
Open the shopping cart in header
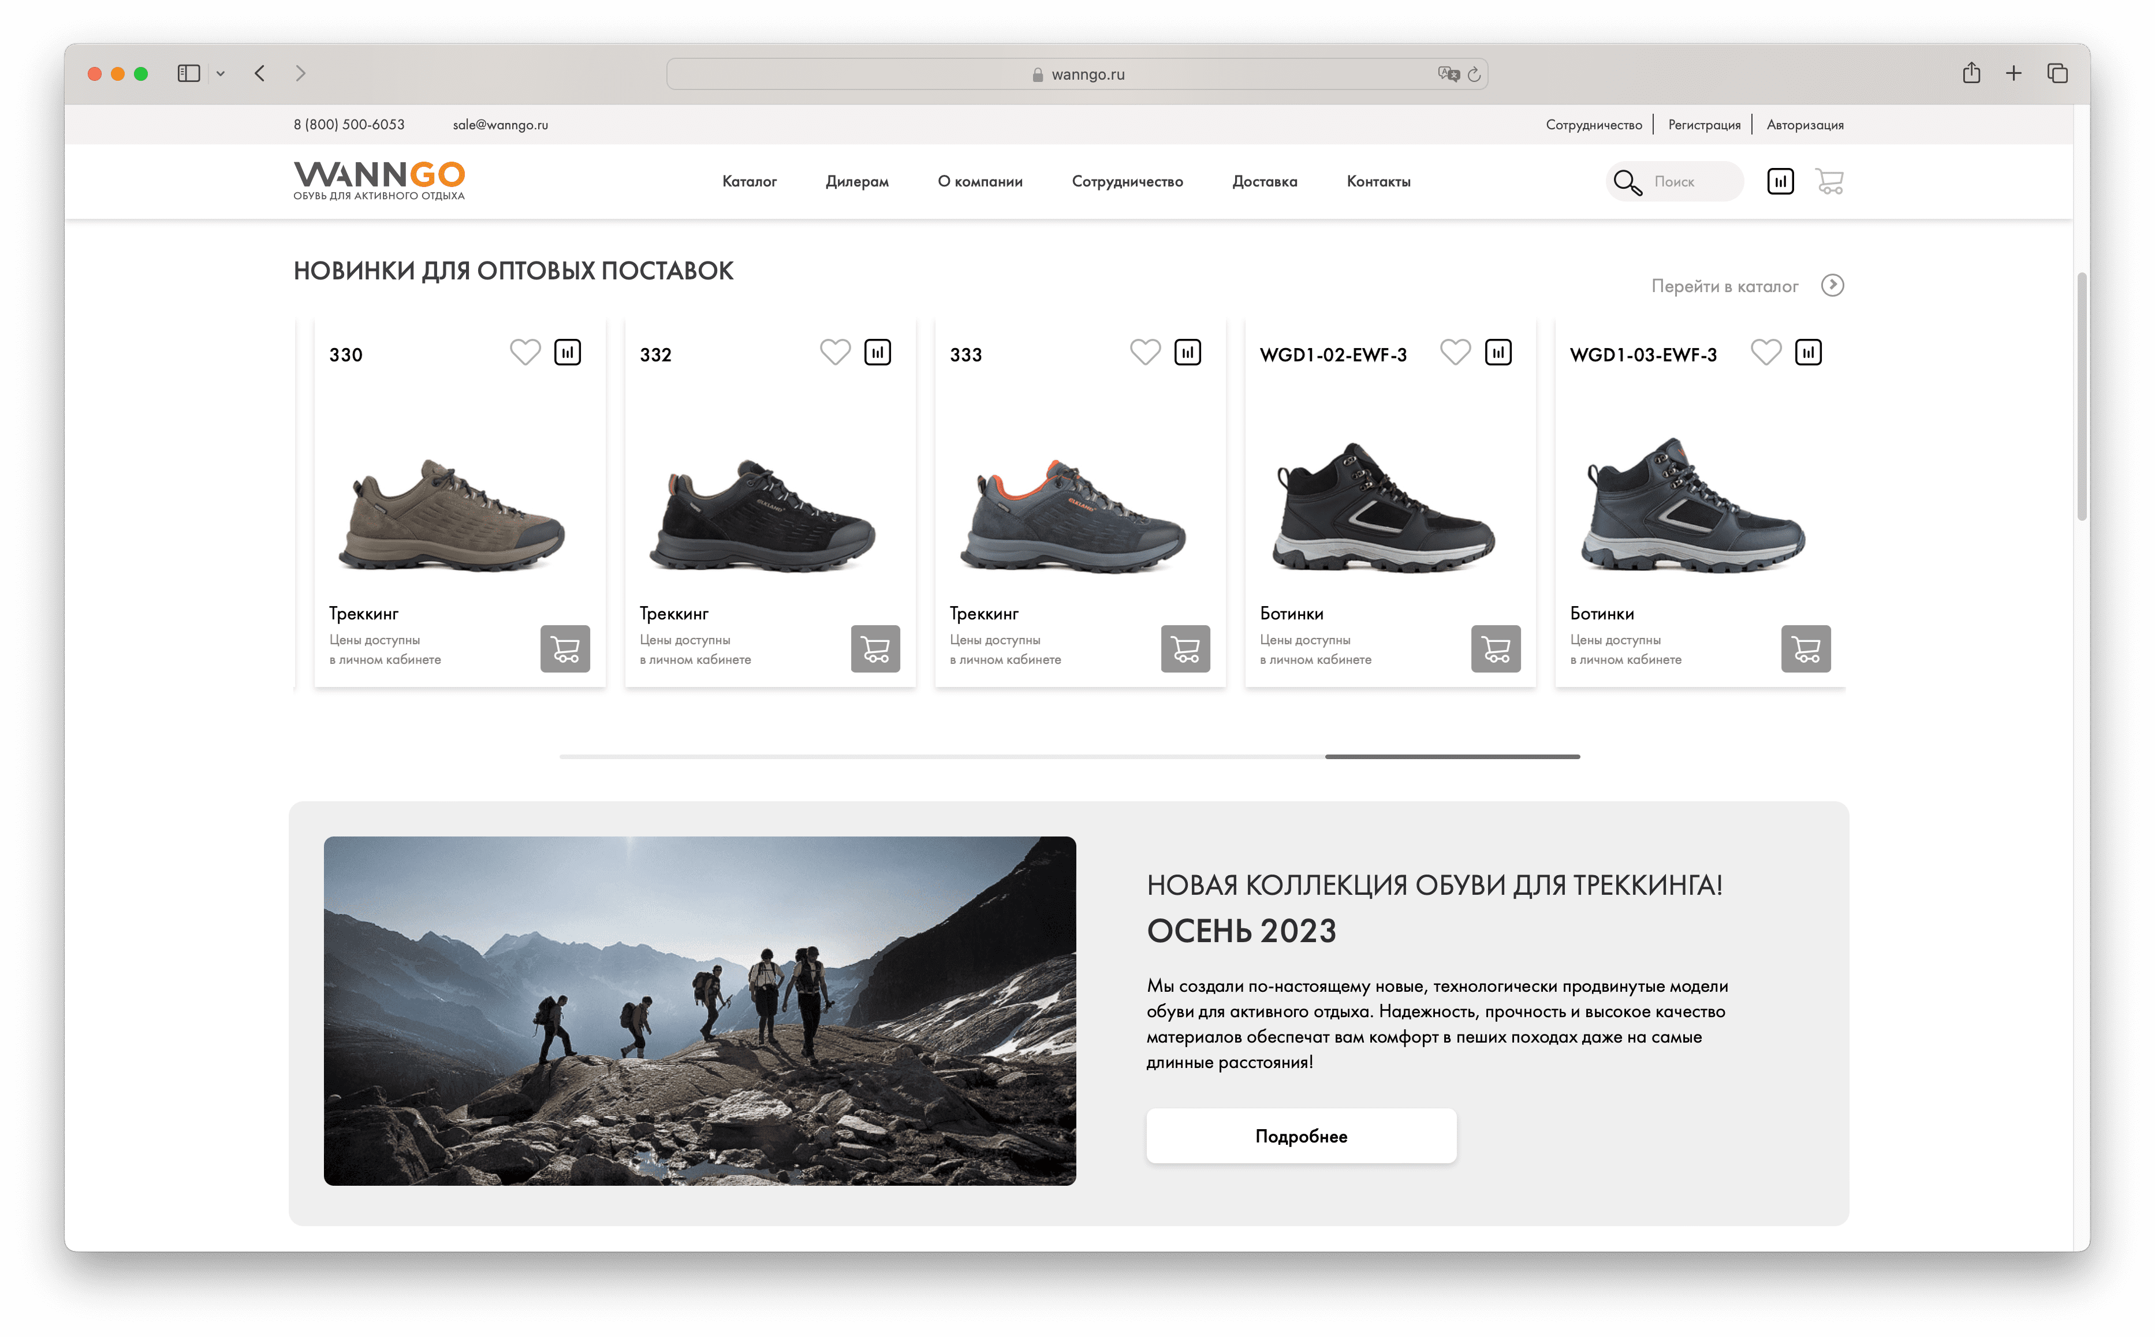[x=1829, y=181]
